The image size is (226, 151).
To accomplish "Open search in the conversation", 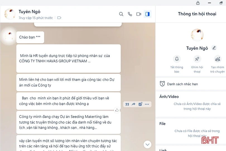I will (121, 14).
